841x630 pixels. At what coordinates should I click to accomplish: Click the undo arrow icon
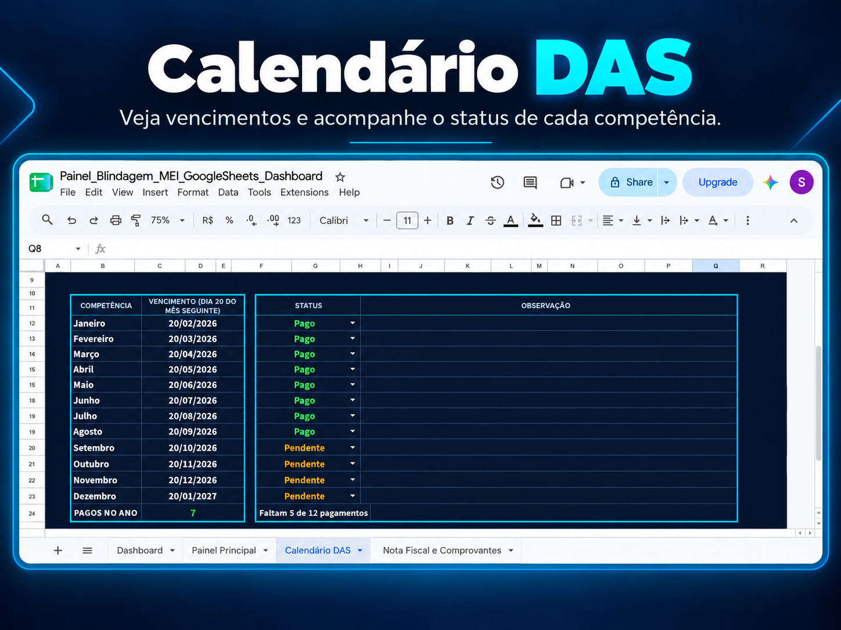[x=71, y=220]
